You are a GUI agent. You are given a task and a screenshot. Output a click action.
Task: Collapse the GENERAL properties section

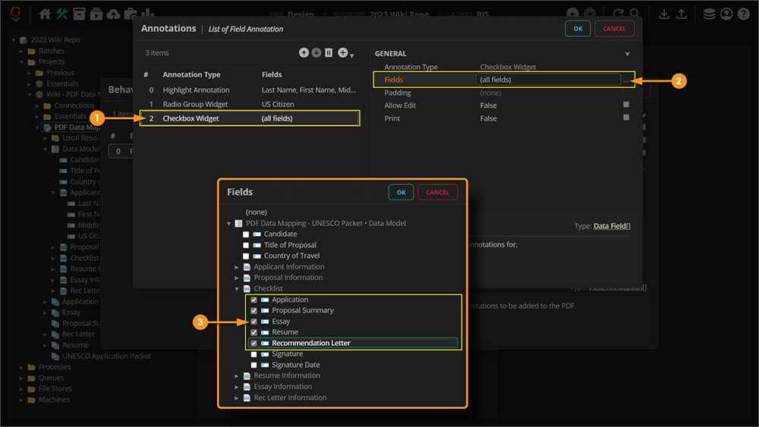point(627,54)
